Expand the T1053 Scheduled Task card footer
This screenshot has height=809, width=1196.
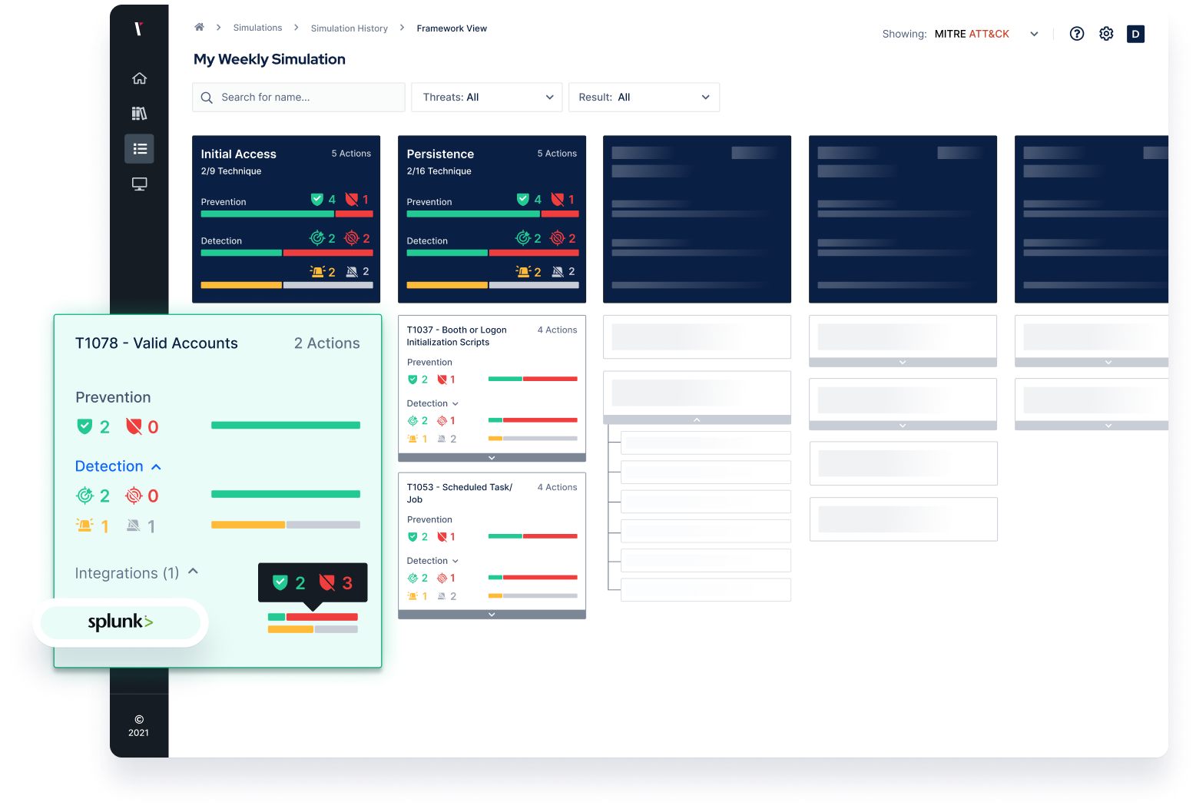coord(492,615)
